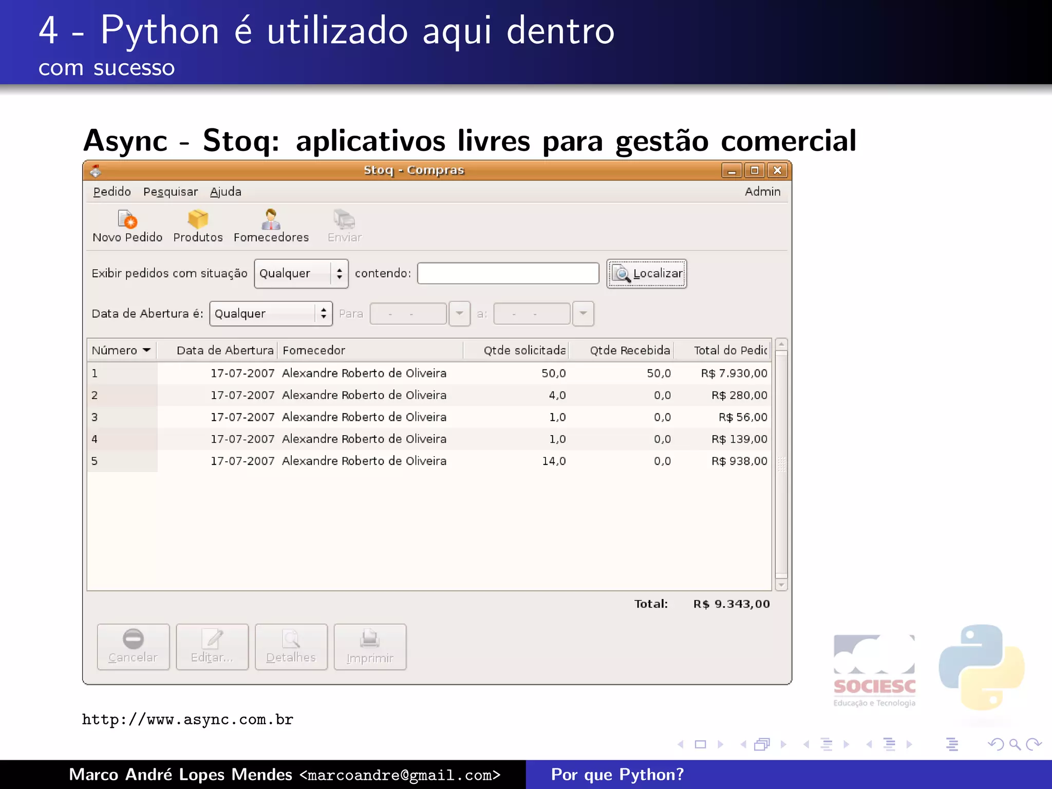Click the Detalhes button
The image size is (1052, 789).
(291, 647)
